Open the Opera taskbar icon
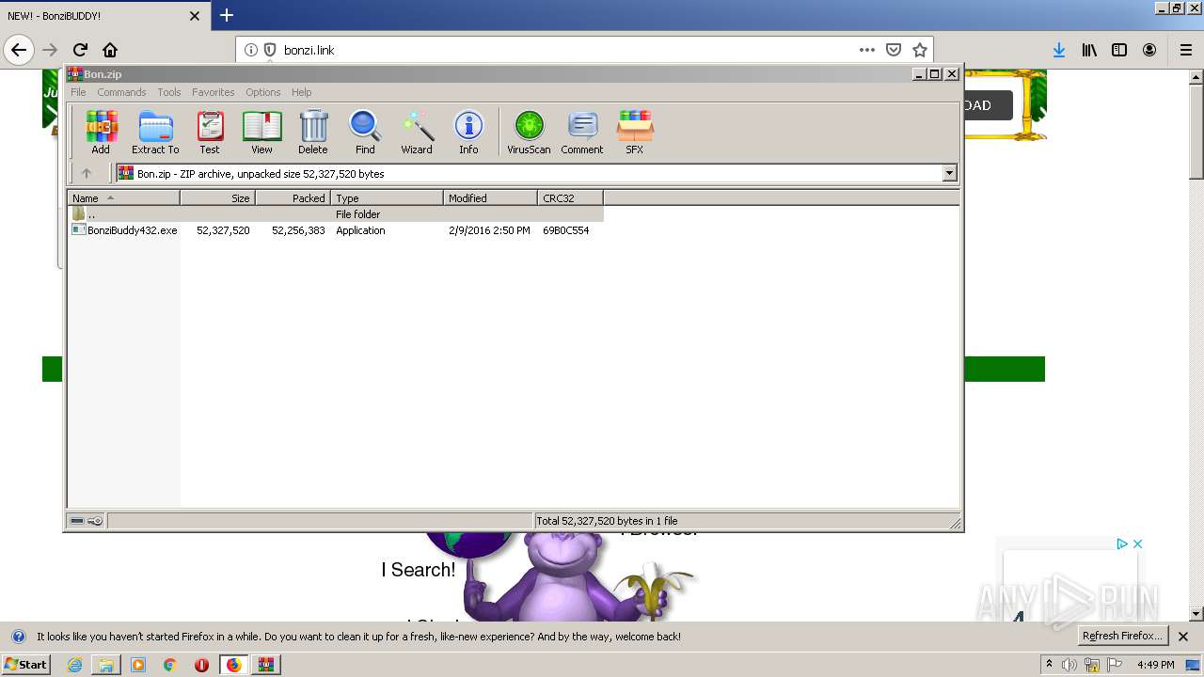 201,665
